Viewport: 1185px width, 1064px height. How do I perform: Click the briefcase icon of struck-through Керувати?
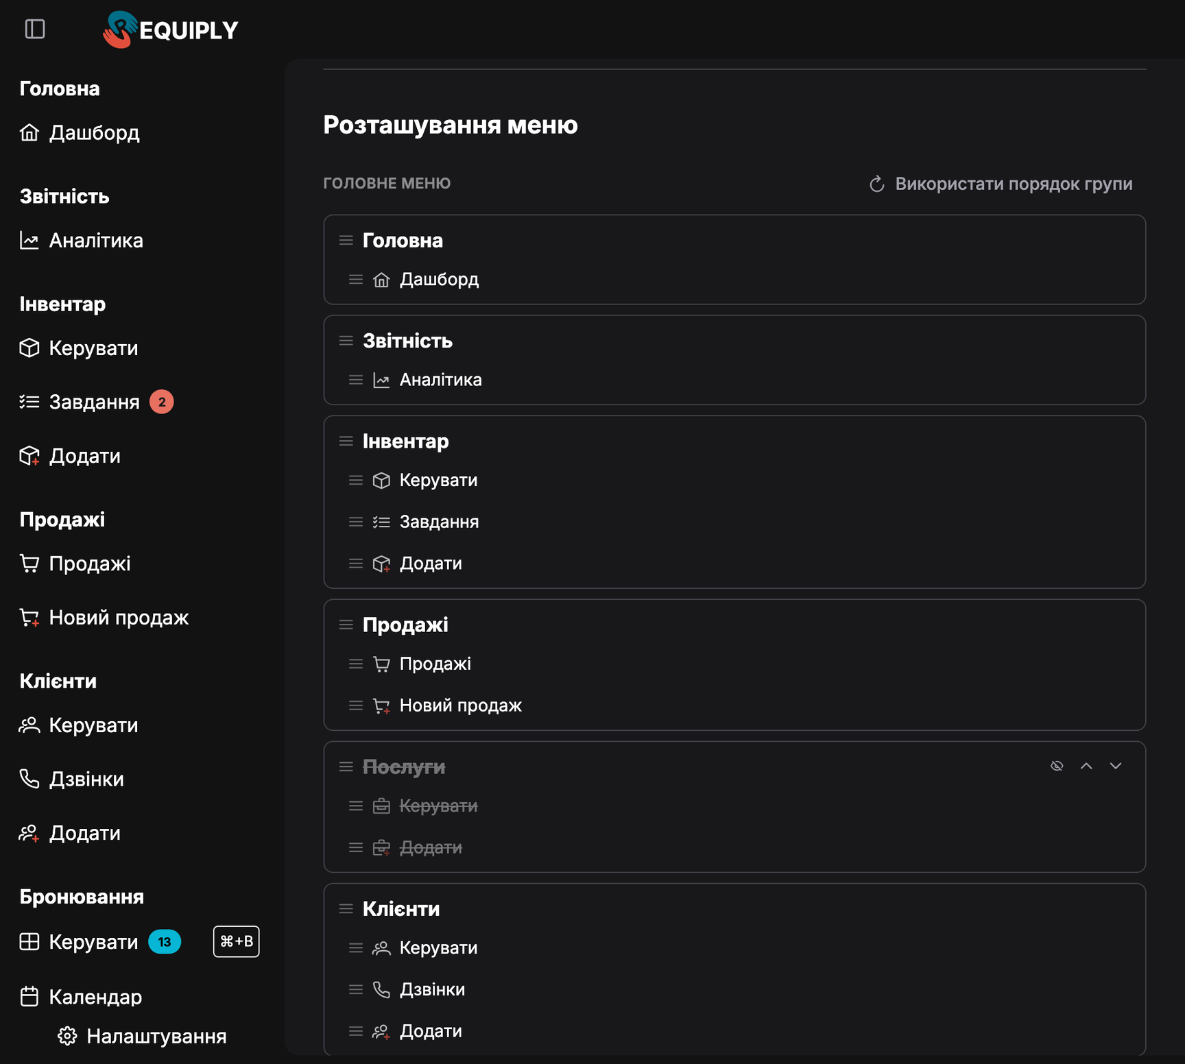pos(381,806)
